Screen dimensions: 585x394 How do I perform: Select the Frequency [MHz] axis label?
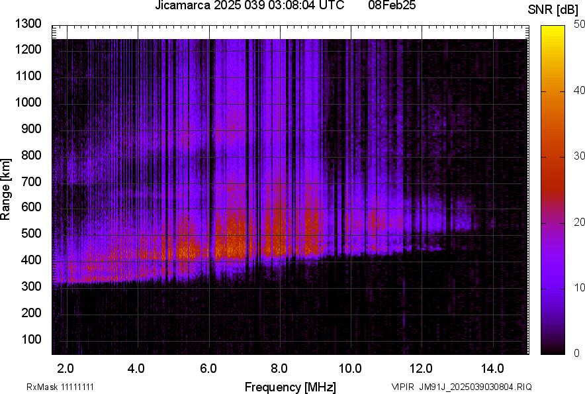[290, 387]
